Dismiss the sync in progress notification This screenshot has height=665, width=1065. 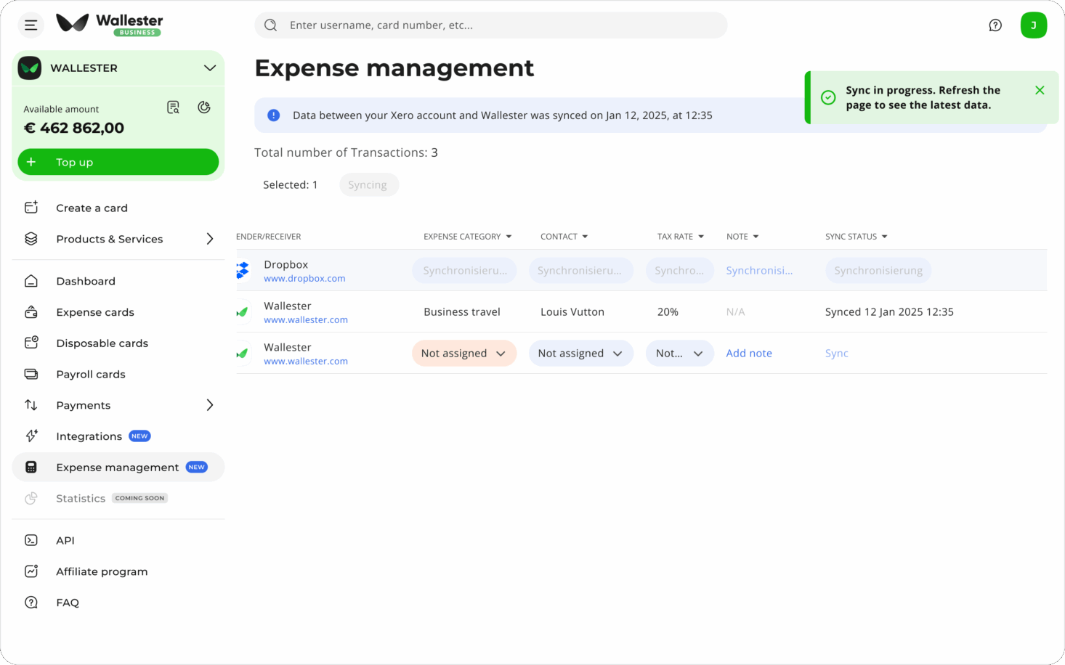1040,90
